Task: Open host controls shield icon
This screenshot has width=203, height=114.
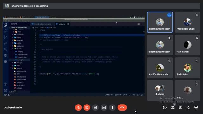Action: coord(196,107)
